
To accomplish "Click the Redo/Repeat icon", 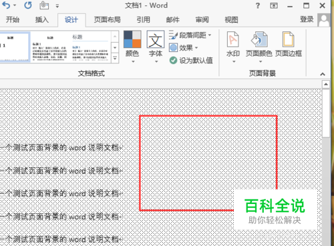I will click(28, 5).
